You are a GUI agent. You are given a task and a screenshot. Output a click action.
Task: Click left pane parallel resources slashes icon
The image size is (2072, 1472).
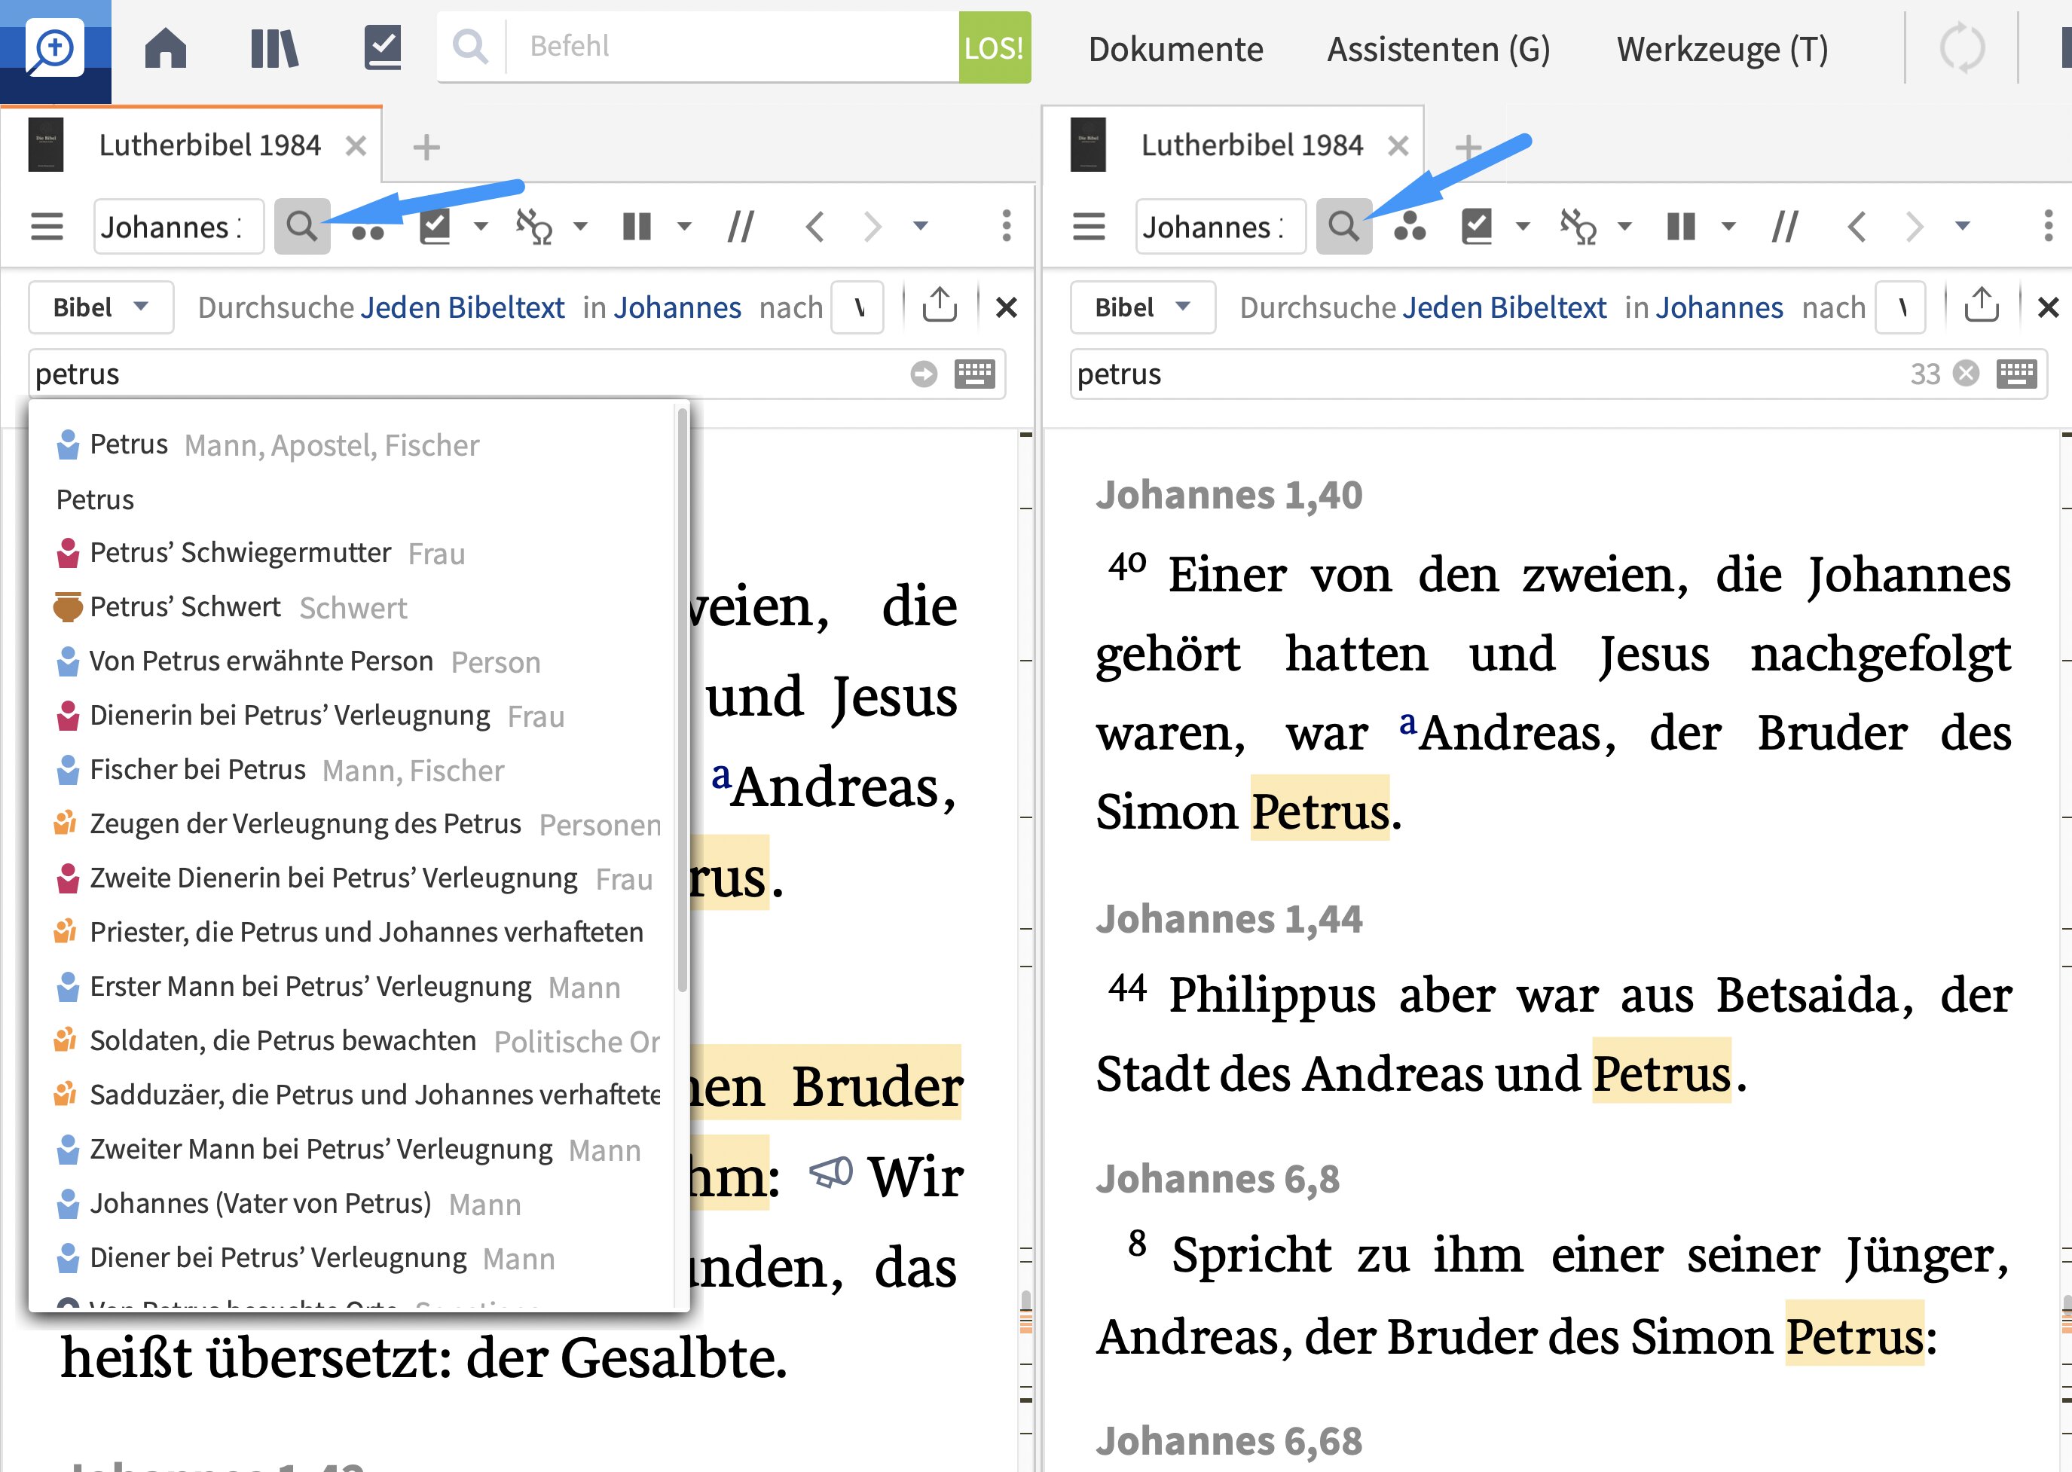pos(741,226)
